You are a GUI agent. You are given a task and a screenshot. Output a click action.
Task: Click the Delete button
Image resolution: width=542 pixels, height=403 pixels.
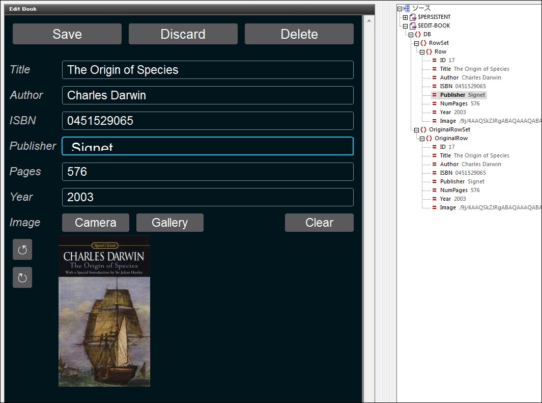[299, 34]
